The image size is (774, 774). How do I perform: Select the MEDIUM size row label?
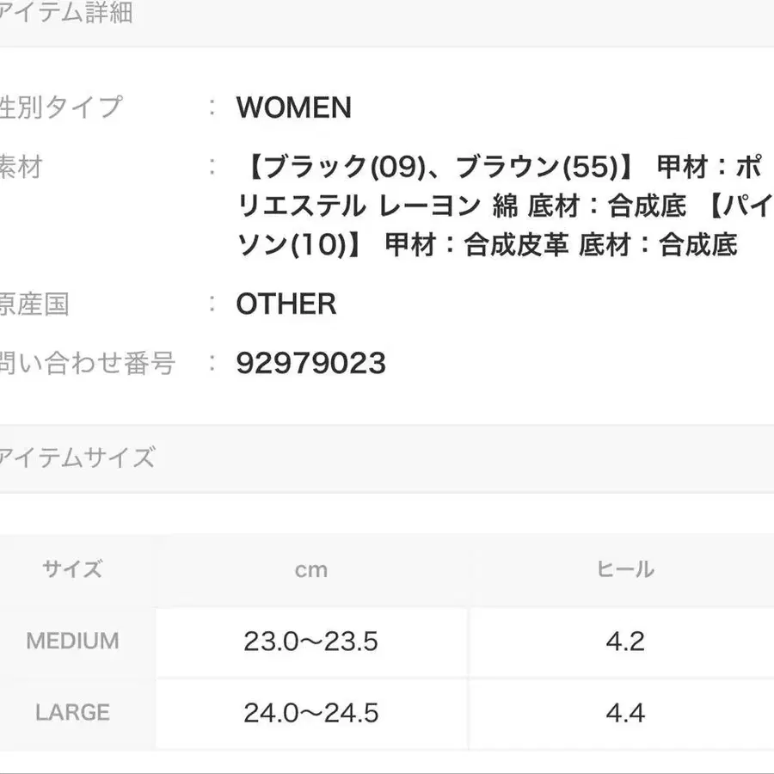click(x=73, y=641)
